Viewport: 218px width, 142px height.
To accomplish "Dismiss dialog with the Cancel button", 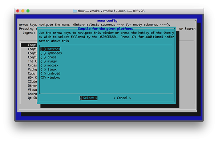I will 122,98.
